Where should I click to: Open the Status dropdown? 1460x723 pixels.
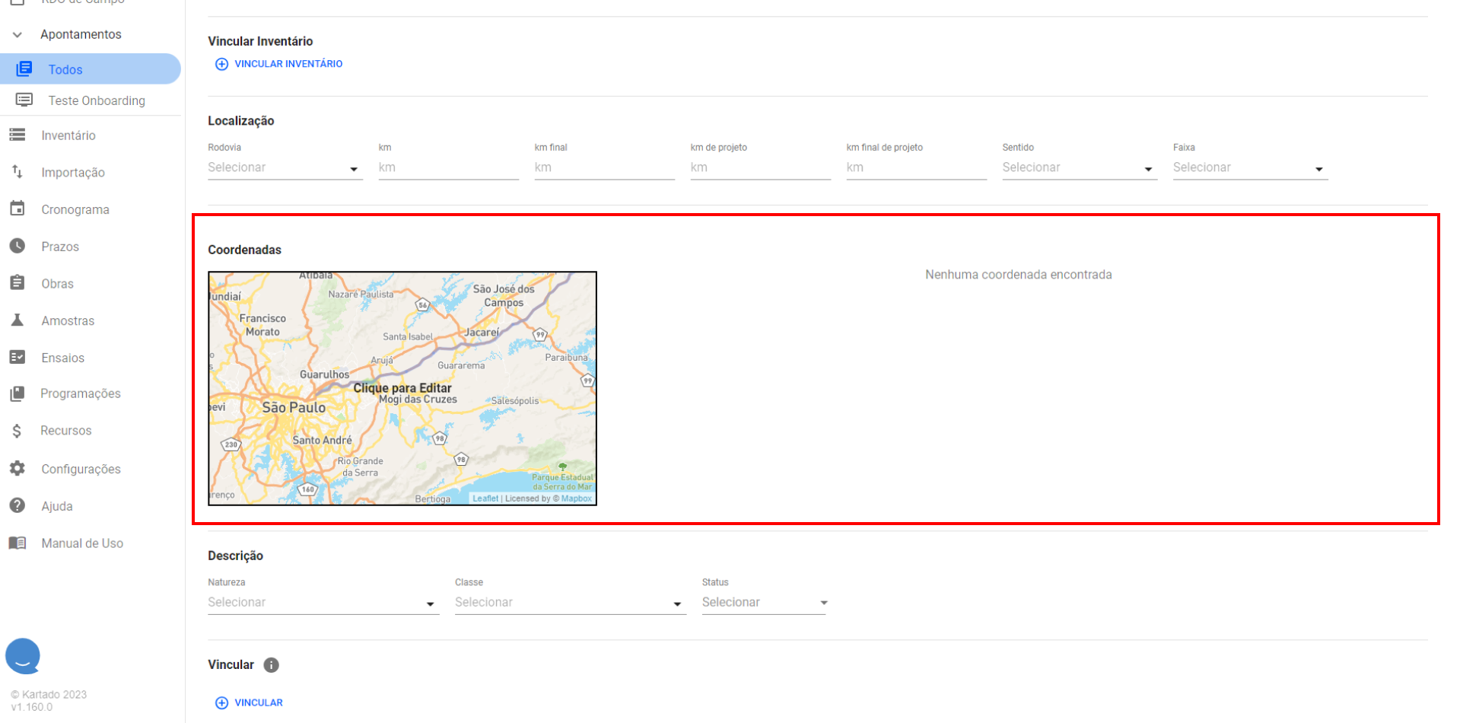tap(764, 603)
